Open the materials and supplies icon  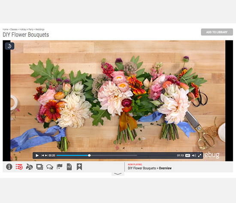pos(29,167)
